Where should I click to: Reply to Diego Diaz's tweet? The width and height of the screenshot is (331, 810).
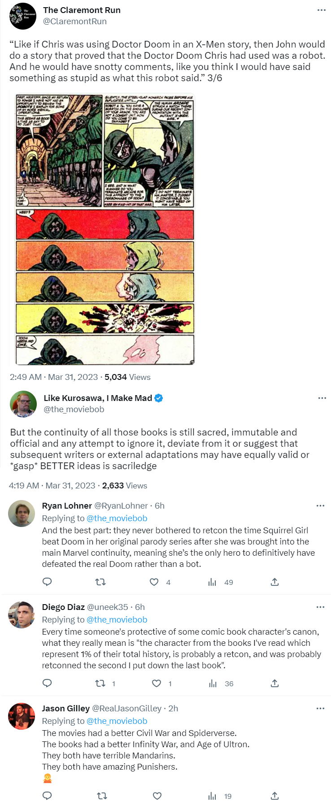[x=47, y=683]
